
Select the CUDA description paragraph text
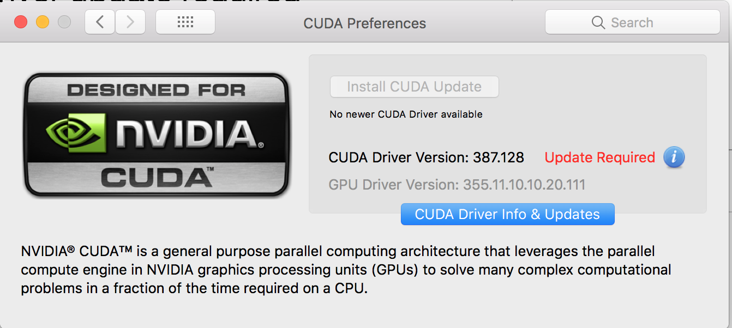point(337,269)
